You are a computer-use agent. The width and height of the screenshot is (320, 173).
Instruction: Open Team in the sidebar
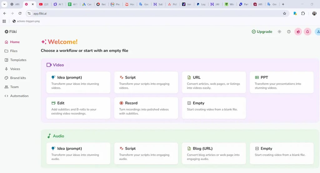12,87
